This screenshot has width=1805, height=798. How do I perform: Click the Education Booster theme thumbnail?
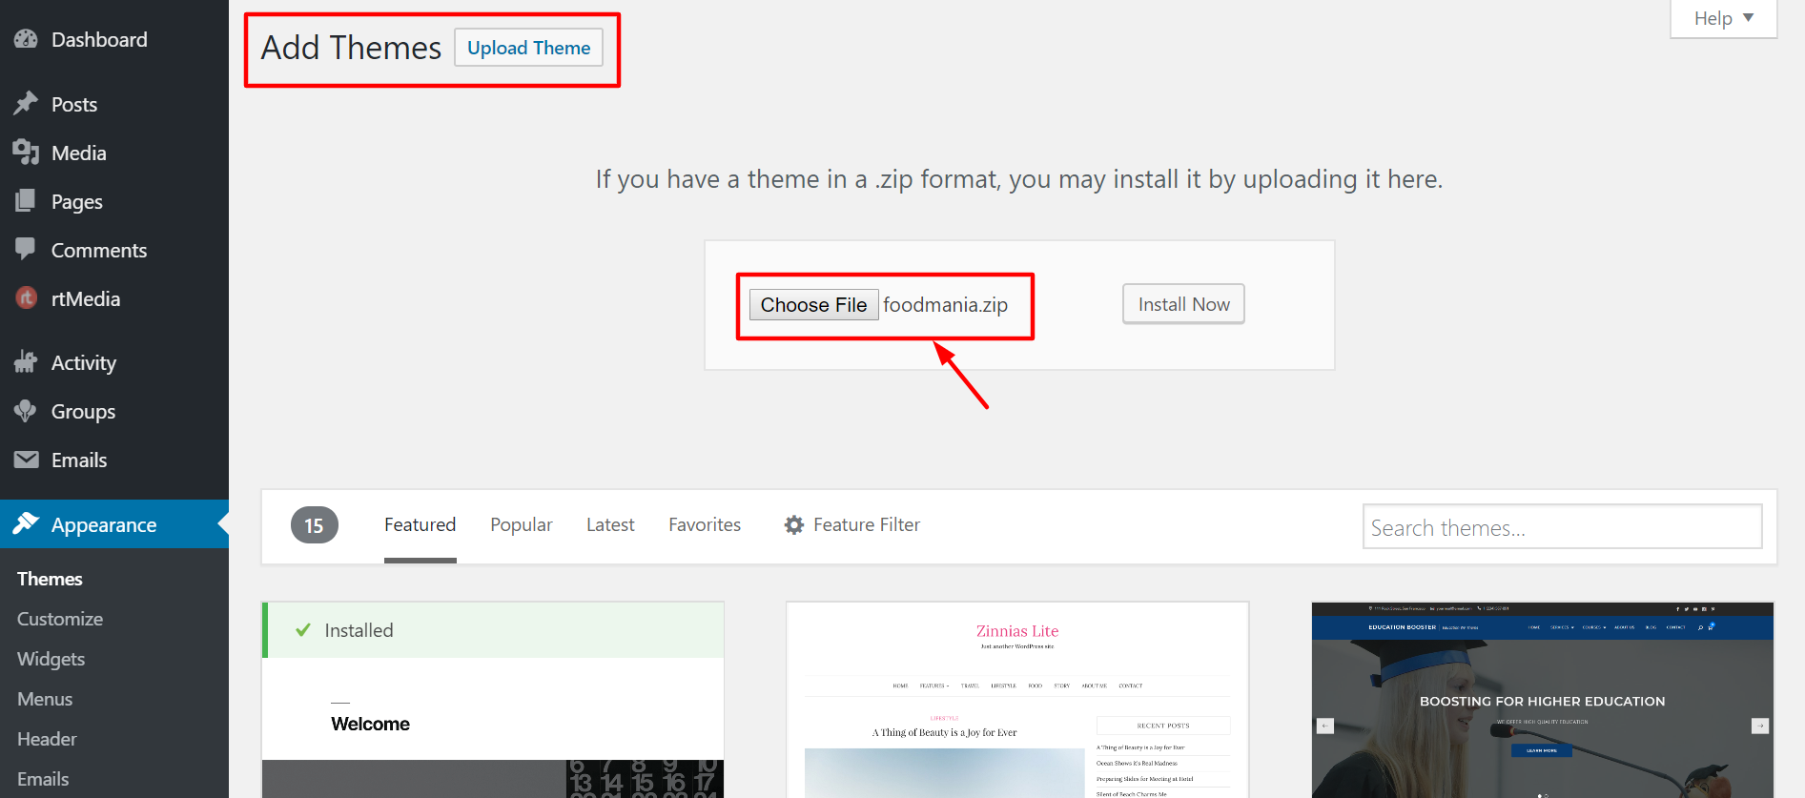coord(1542,700)
